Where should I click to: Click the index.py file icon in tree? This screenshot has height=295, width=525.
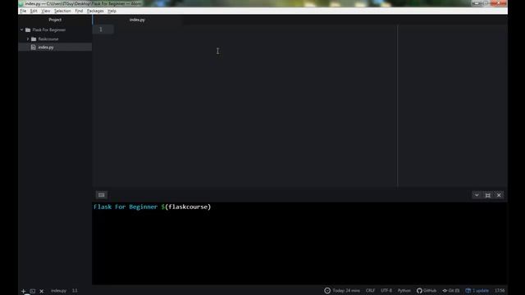pos(33,48)
